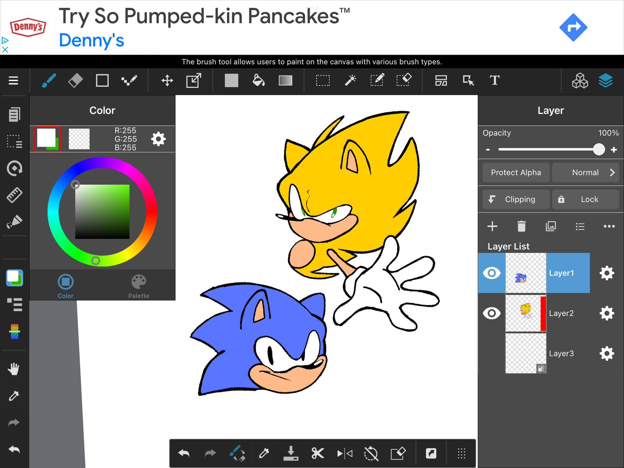Select the Text tool
Viewport: 624px width, 468px height.
[495, 80]
